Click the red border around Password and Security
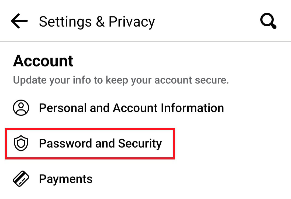Screen dimensions: 291x199 coord(174,144)
